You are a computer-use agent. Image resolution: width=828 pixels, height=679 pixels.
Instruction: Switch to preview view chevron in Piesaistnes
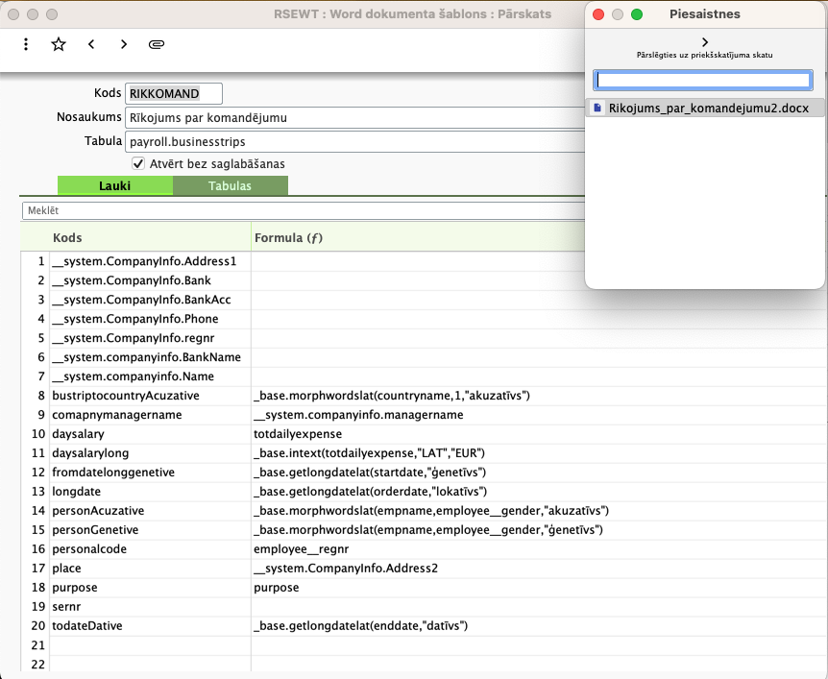[704, 41]
